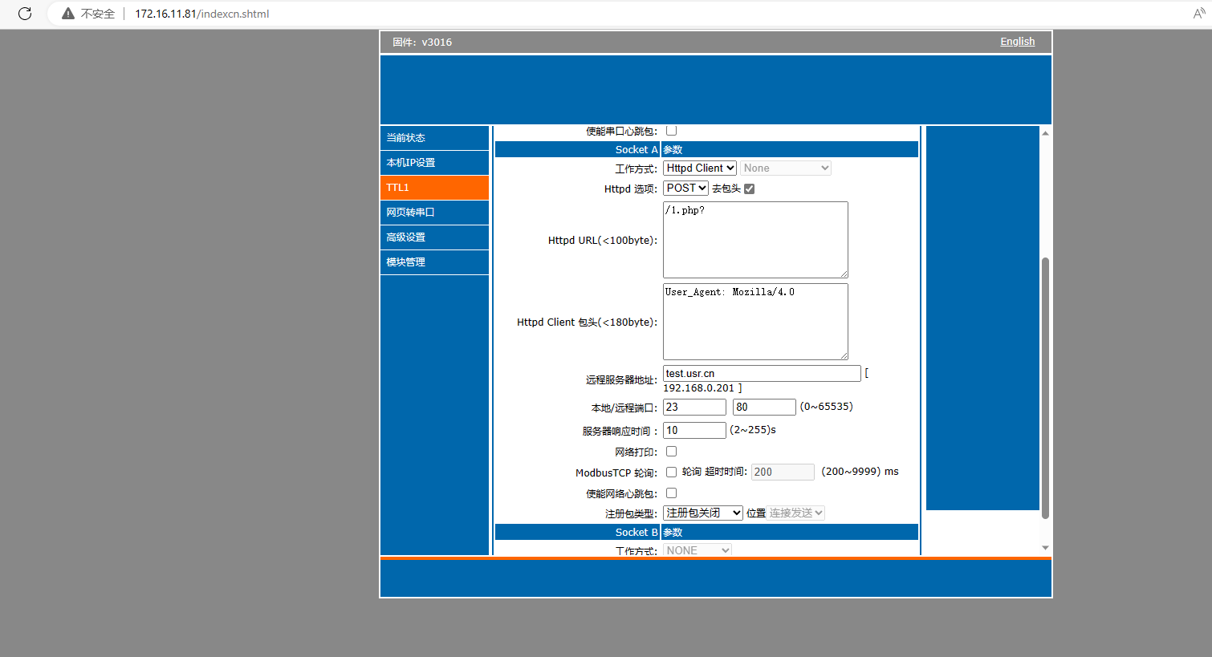1212x657 pixels.
Task: Toggle the 去包头 checkbox
Action: [749, 189]
